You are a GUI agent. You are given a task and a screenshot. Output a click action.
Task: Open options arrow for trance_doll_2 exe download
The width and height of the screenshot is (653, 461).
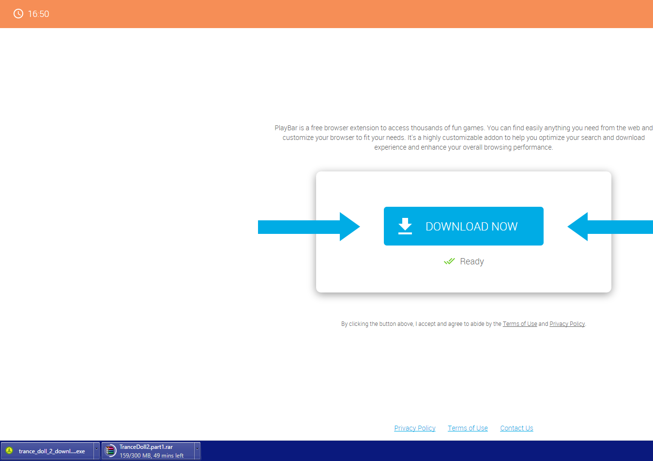coord(96,450)
